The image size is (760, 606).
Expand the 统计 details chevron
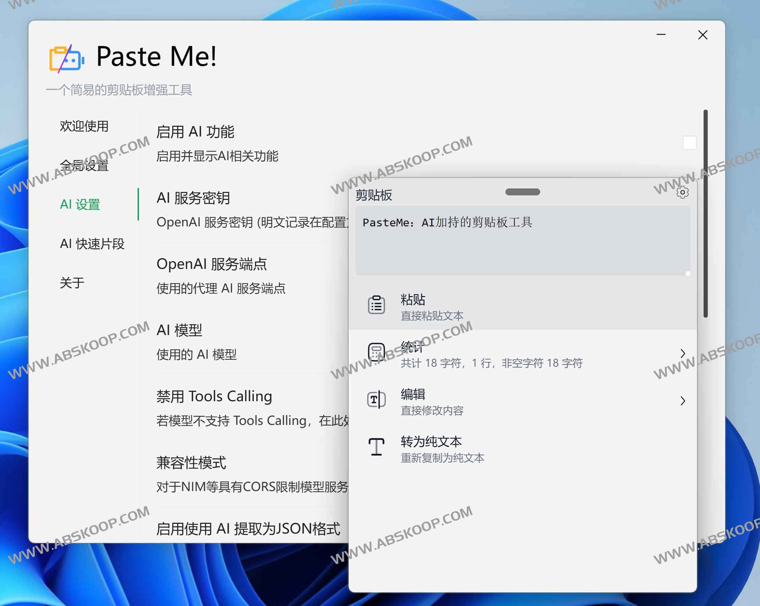pyautogui.click(x=683, y=352)
